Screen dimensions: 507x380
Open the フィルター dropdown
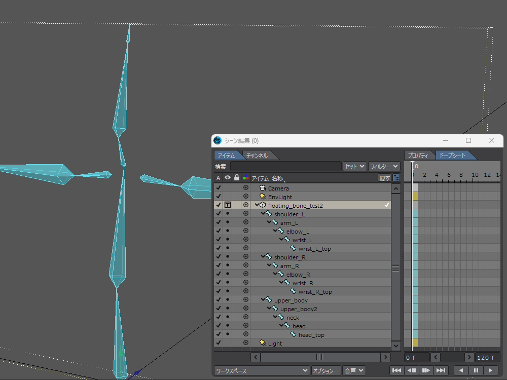384,166
